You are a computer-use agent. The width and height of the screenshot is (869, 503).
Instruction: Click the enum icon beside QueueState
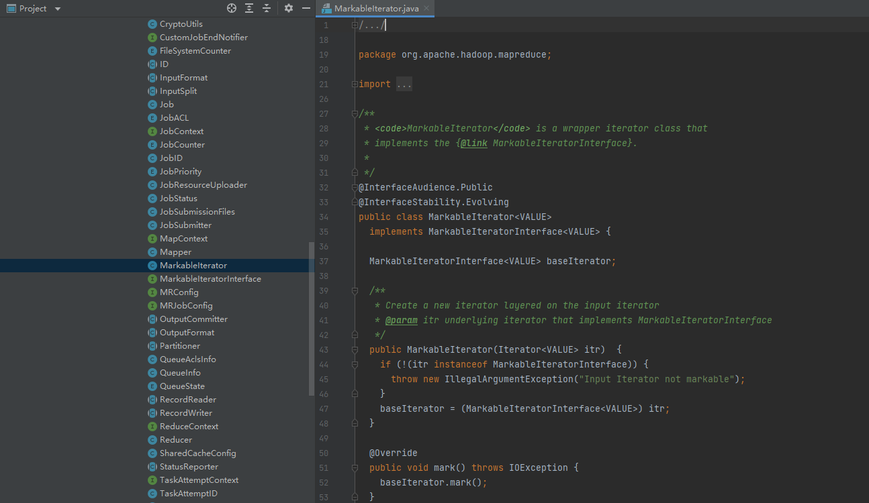[x=152, y=386]
